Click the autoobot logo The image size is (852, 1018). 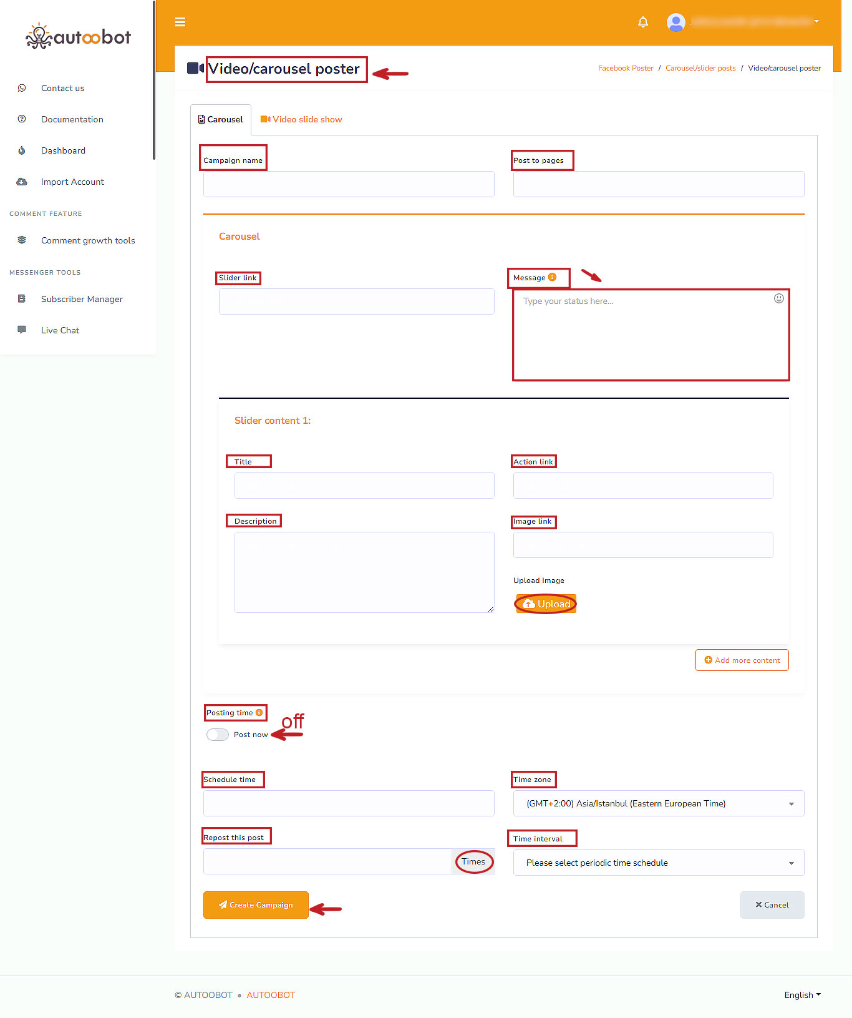click(78, 37)
